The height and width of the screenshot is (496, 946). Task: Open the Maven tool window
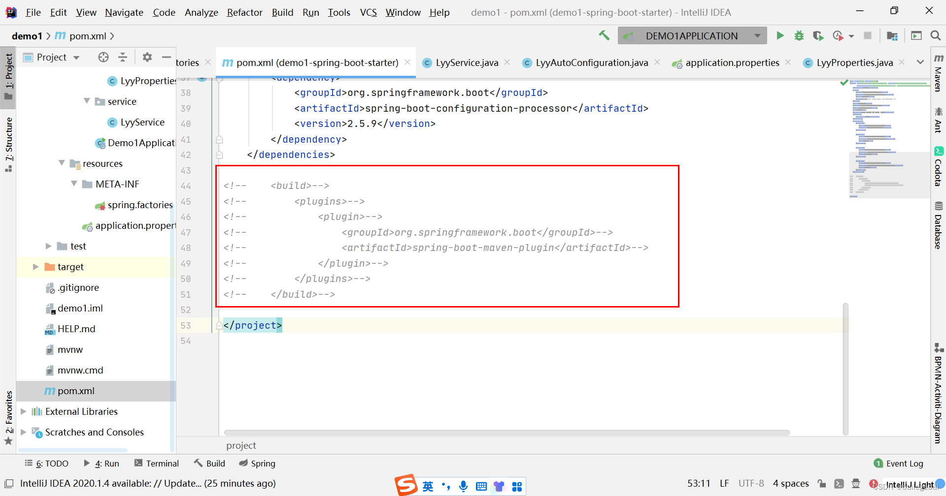[938, 73]
